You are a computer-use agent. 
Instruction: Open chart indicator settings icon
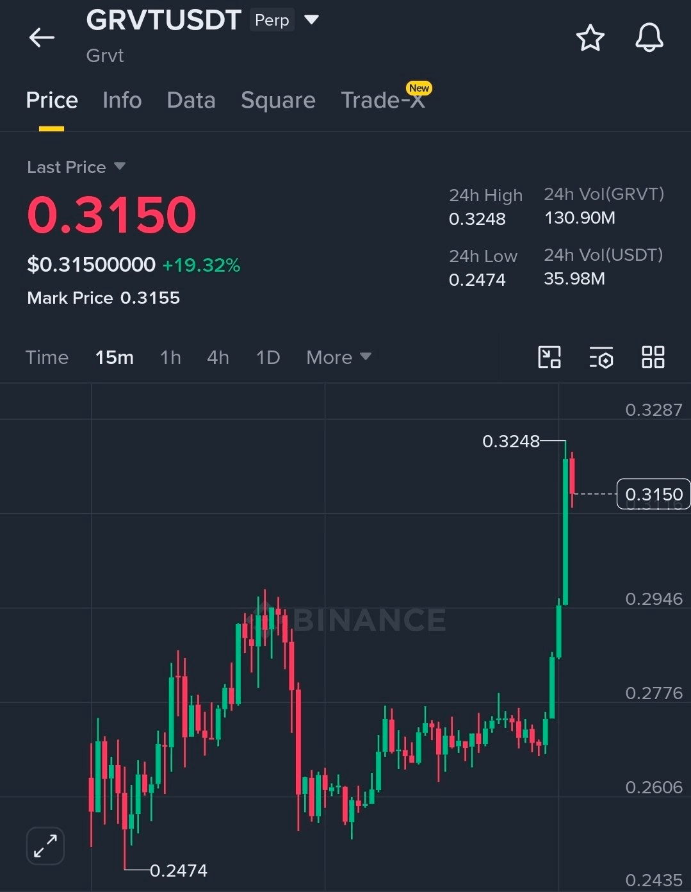601,358
